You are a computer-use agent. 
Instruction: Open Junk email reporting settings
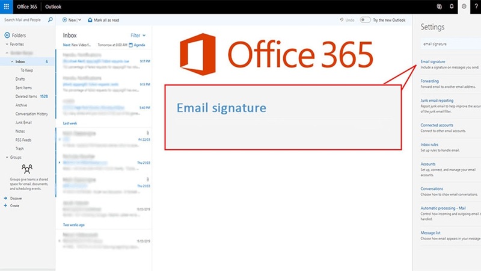(437, 101)
